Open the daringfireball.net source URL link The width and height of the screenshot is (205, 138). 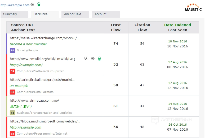pos(42,80)
